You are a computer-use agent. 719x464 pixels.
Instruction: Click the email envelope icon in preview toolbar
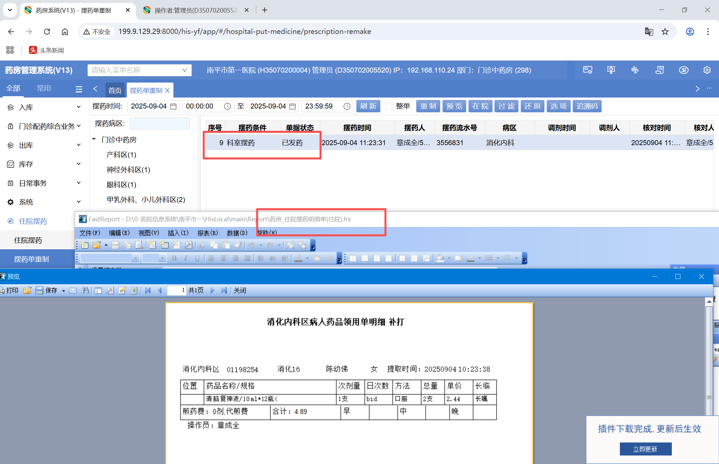tap(73, 290)
